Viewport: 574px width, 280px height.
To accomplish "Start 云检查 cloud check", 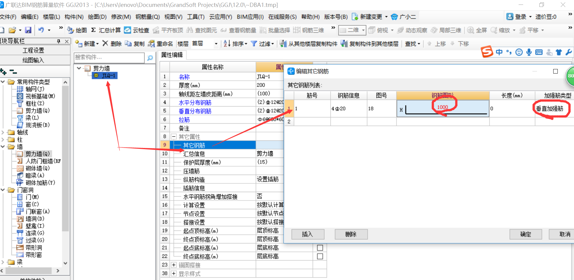I will point(137,30).
